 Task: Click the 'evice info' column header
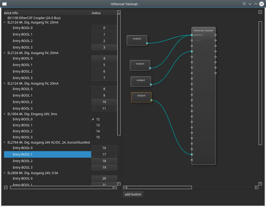[47, 13]
